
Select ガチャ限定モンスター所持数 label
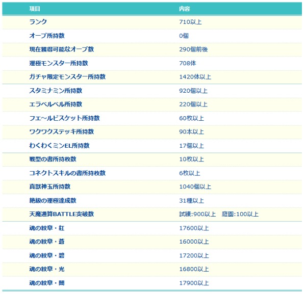pyautogui.click(x=67, y=77)
